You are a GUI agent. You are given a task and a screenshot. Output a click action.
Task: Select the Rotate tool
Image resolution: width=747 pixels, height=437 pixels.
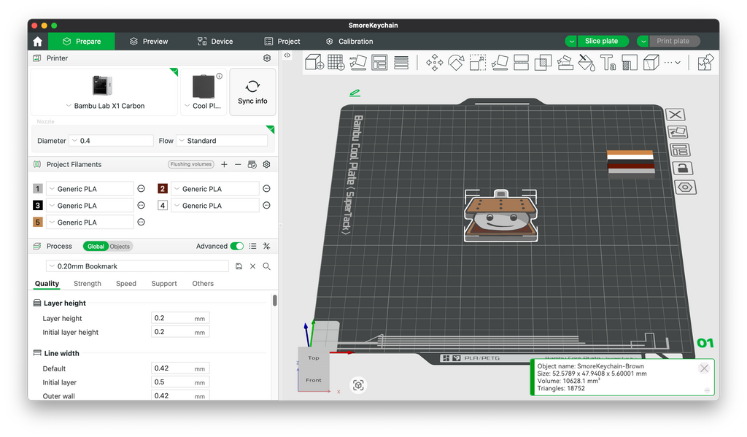pos(456,63)
